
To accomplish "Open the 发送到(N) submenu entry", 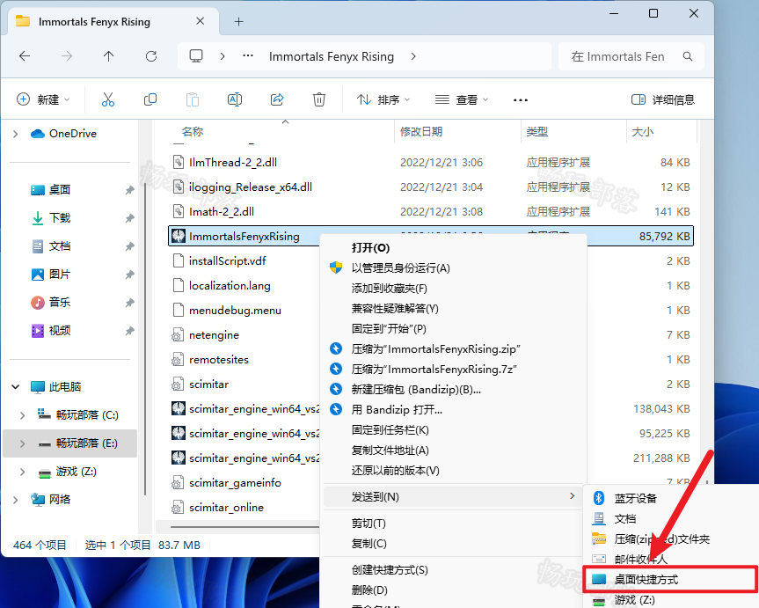I will pos(453,496).
